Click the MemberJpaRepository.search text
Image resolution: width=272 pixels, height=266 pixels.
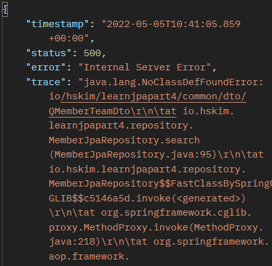(x=124, y=140)
